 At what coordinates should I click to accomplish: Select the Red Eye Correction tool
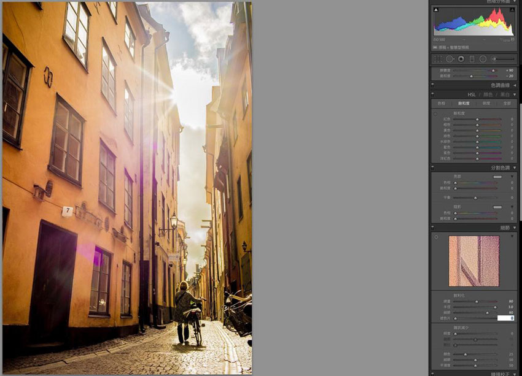[461, 59]
